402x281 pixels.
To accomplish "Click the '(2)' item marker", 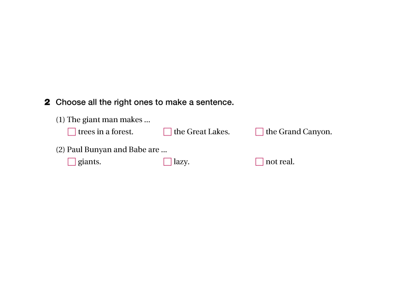I will tap(61, 150).
